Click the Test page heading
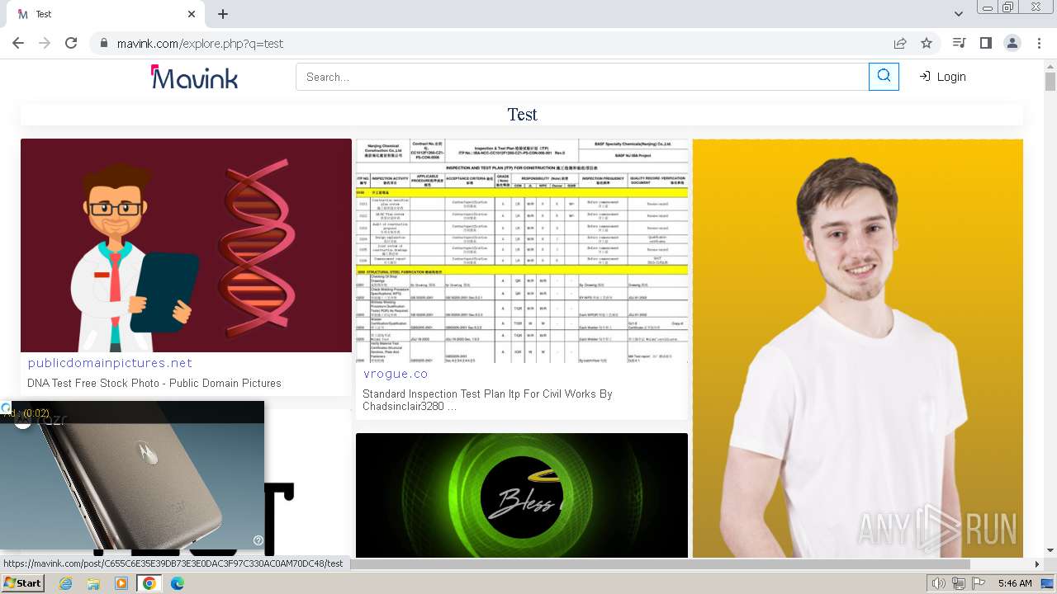This screenshot has height=594, width=1057. click(522, 114)
